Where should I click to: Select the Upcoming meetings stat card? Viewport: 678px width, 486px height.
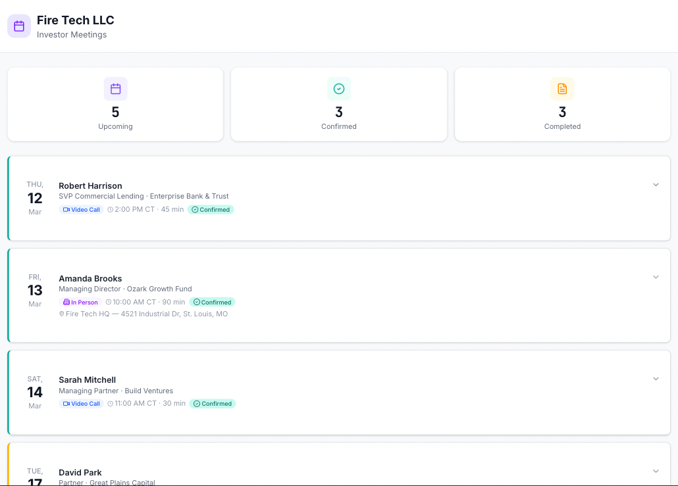(115, 104)
